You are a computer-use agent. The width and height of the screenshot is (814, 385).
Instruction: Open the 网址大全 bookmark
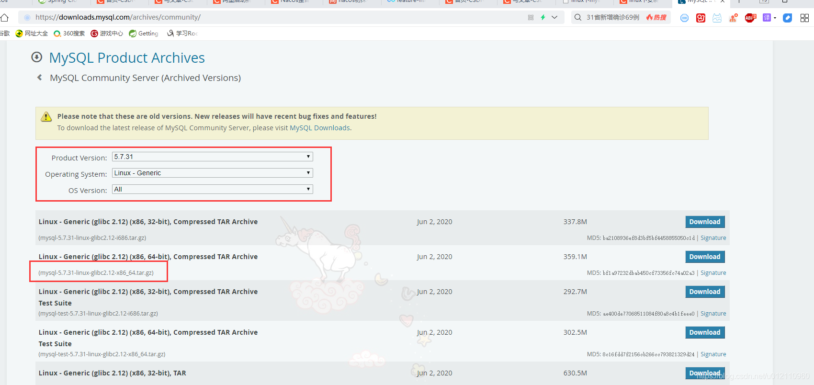pos(32,33)
